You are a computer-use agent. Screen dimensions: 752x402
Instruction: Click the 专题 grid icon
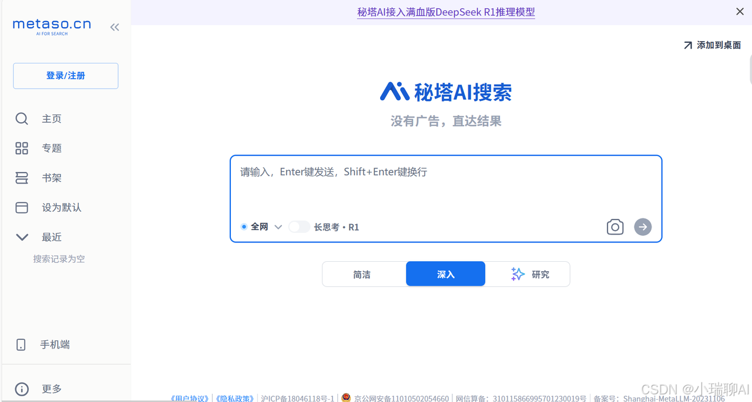(x=22, y=148)
